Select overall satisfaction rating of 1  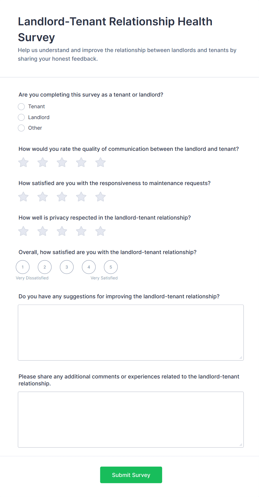pos(23,267)
